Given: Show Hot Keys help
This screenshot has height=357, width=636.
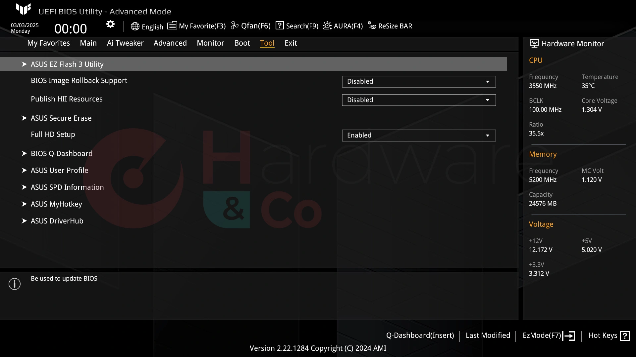Looking at the screenshot, I should point(609,336).
